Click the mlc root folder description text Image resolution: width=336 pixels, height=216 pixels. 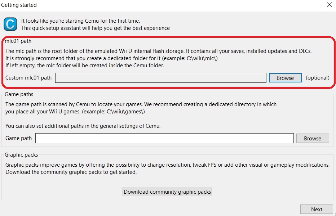click(x=158, y=51)
